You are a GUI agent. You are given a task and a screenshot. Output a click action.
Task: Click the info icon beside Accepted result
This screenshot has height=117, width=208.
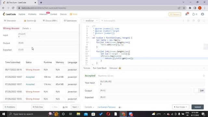(204, 76)
